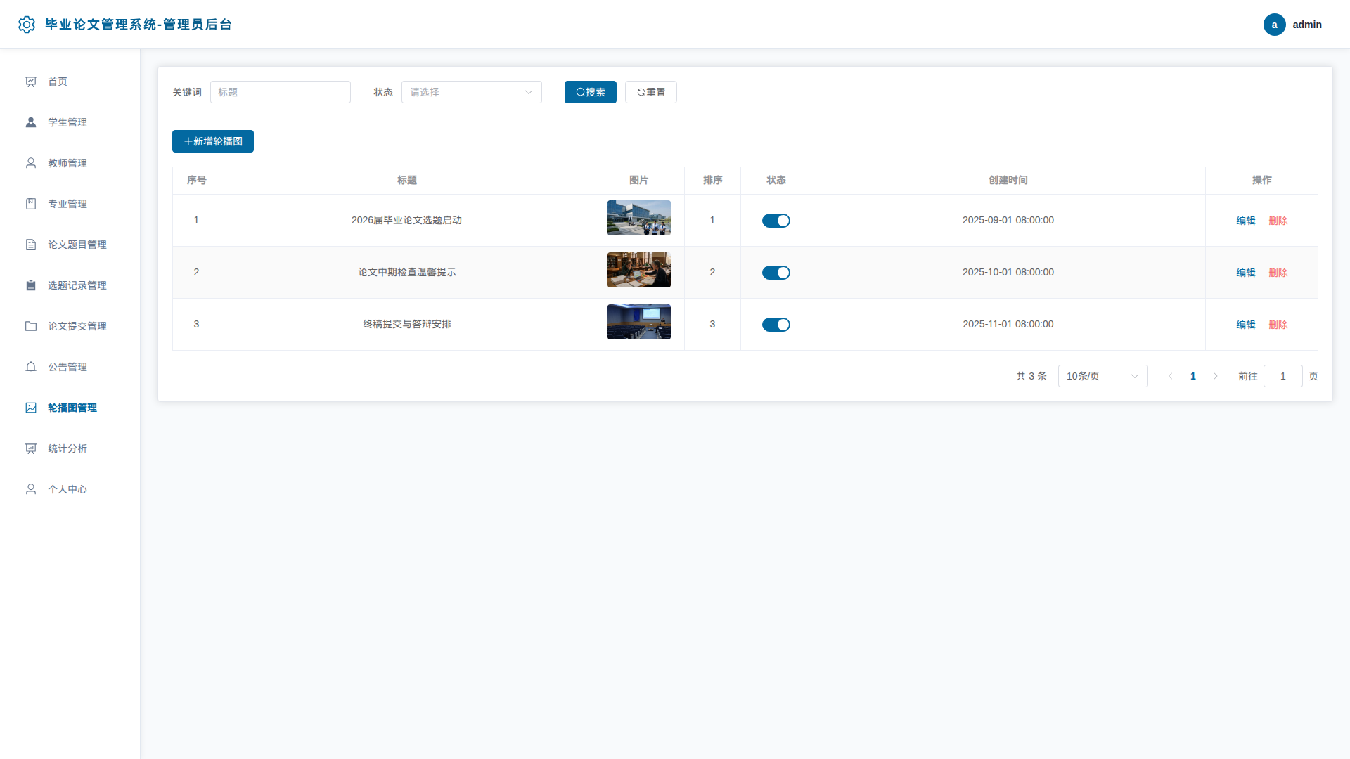Click the 论文题目管理 document icon
The width and height of the screenshot is (1350, 759).
(31, 245)
